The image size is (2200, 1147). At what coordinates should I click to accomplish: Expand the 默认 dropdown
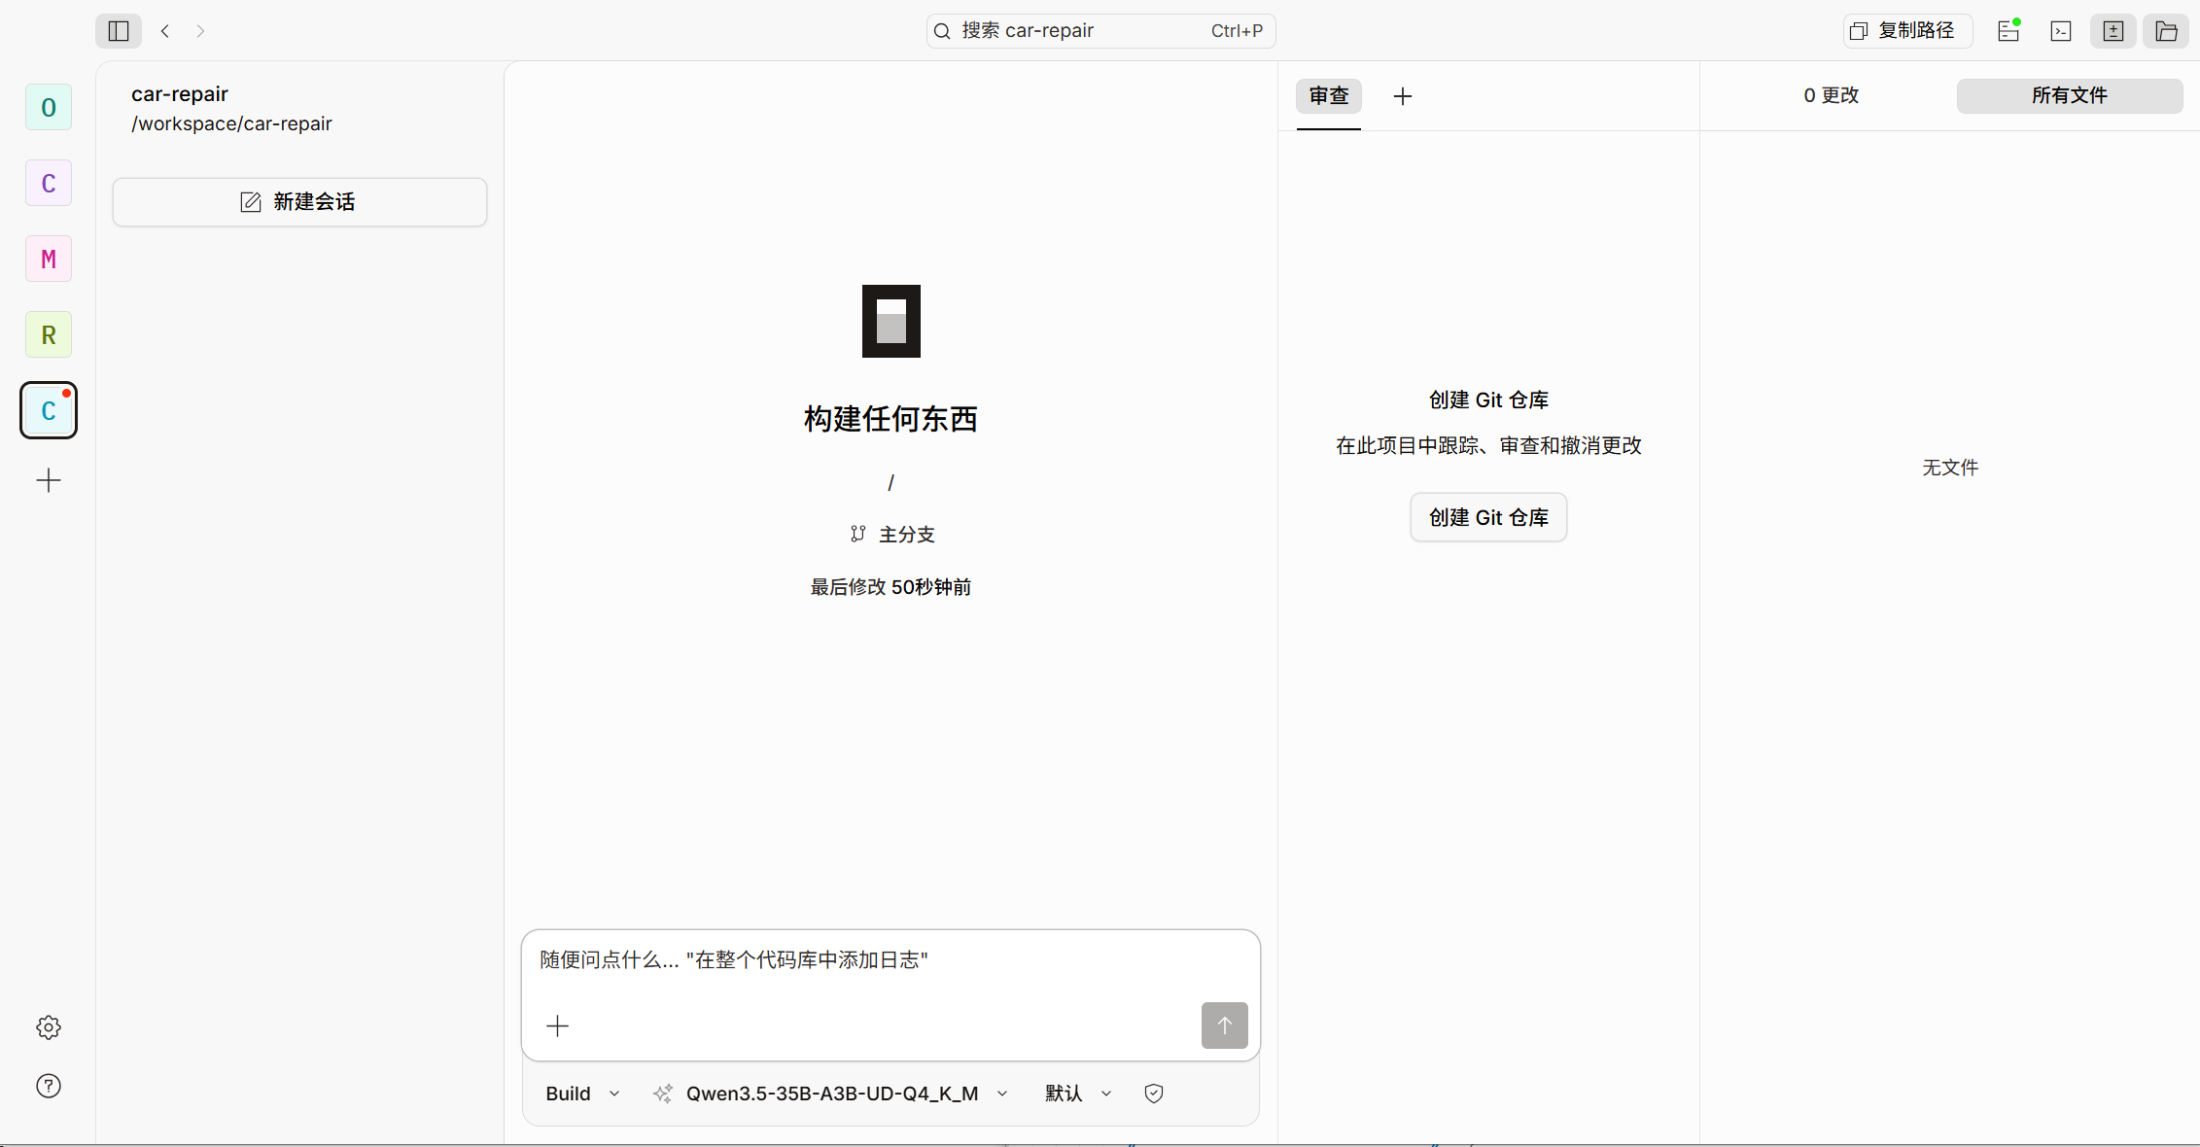[x=1076, y=1094]
